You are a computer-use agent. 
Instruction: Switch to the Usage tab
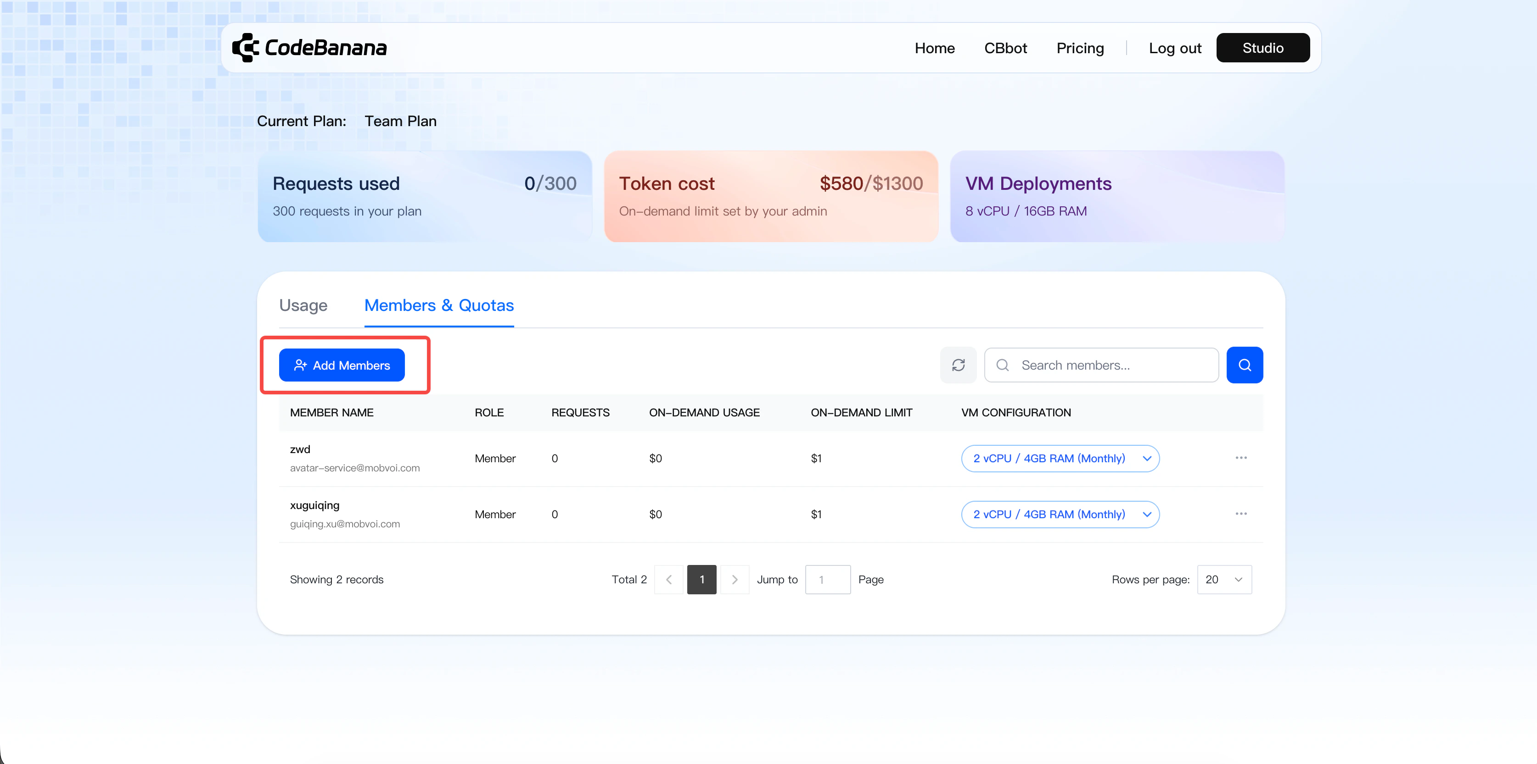coord(303,306)
